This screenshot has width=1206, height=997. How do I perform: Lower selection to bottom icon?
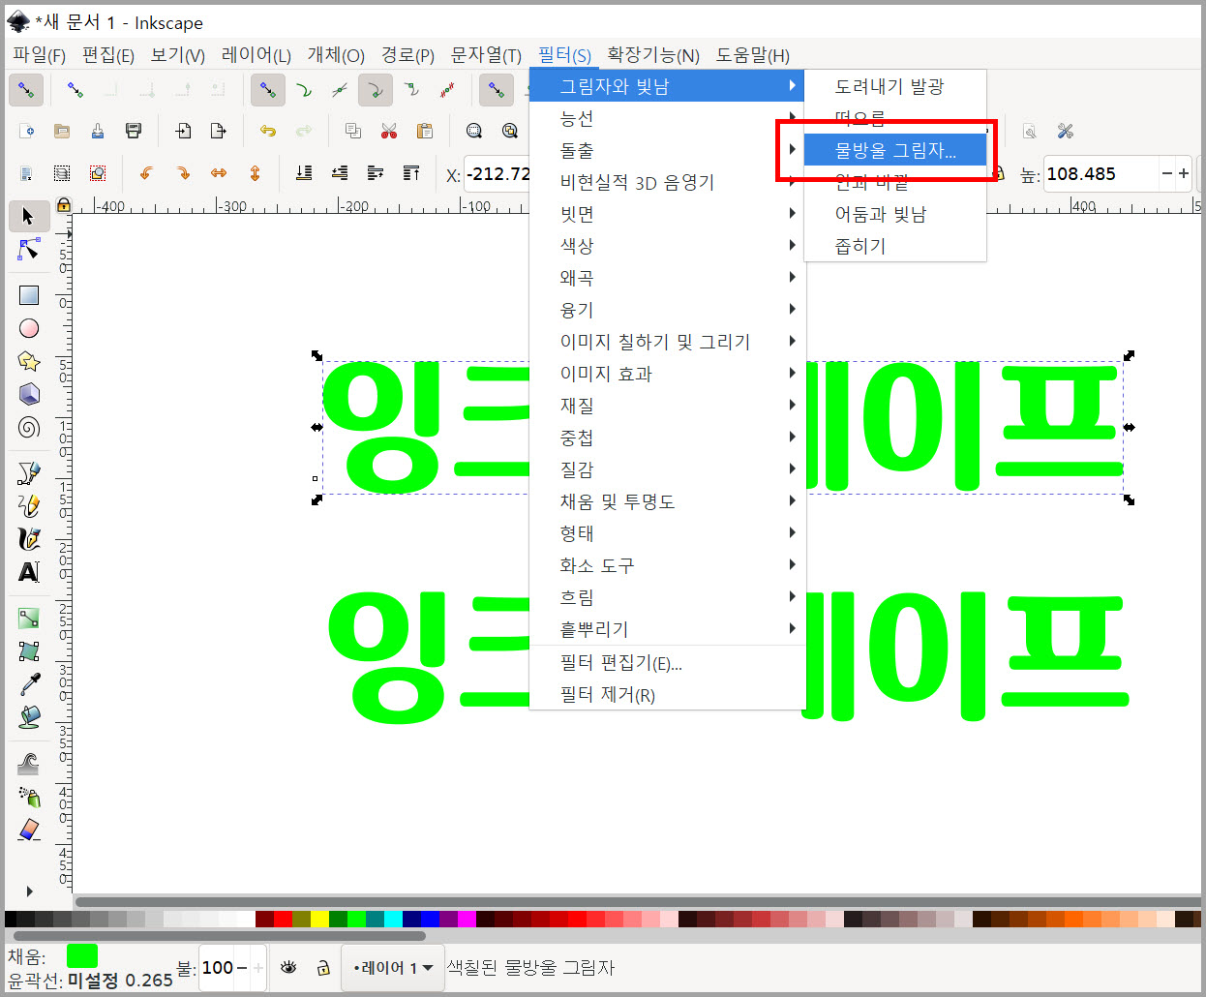(304, 173)
